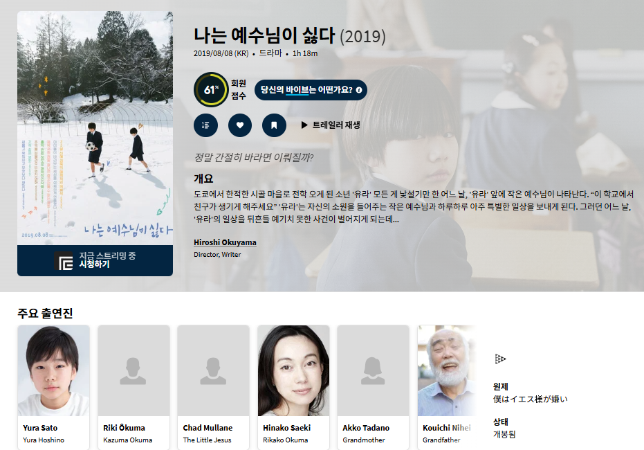This screenshot has height=450, width=644.
Task: Open Yura Sato's cast photo
Action: (53, 370)
